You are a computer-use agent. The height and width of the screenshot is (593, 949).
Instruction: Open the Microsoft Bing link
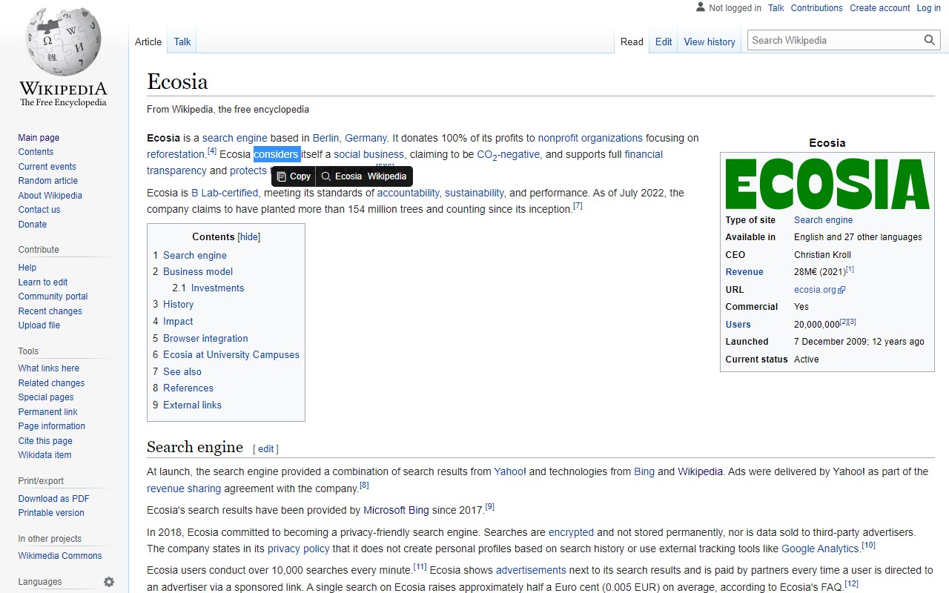[x=396, y=510]
